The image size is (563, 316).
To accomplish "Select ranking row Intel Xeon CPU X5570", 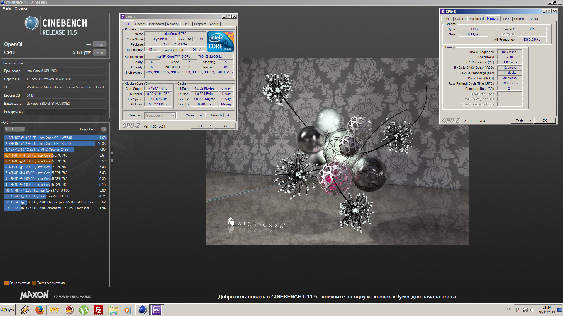I will point(55,144).
